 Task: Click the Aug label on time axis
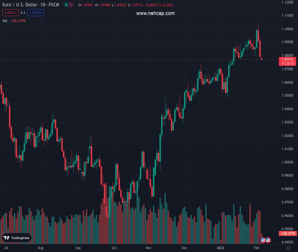tap(41, 248)
